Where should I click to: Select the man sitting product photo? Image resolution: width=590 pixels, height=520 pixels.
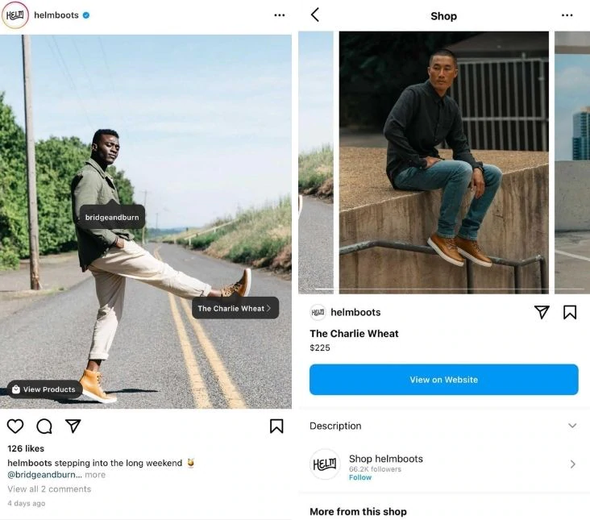tap(443, 161)
